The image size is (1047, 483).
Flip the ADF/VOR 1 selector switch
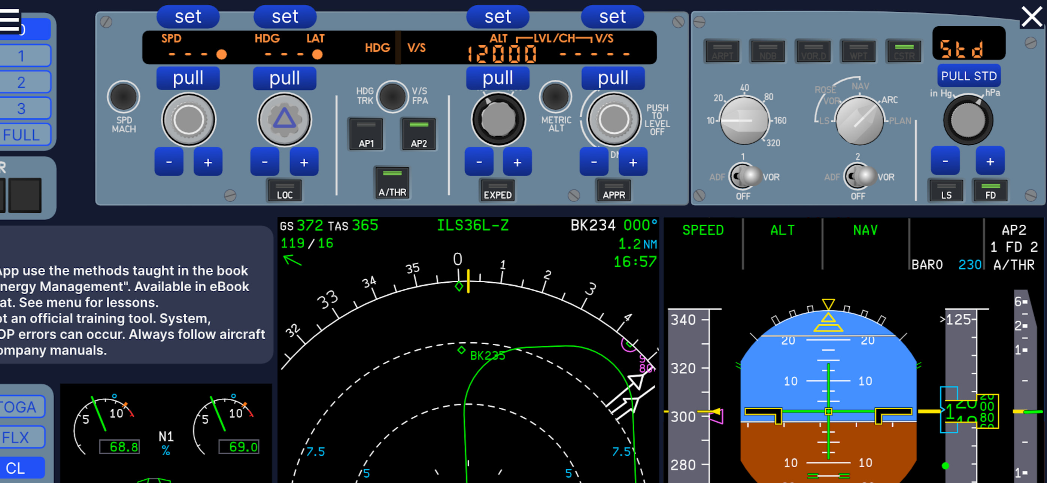(x=744, y=176)
